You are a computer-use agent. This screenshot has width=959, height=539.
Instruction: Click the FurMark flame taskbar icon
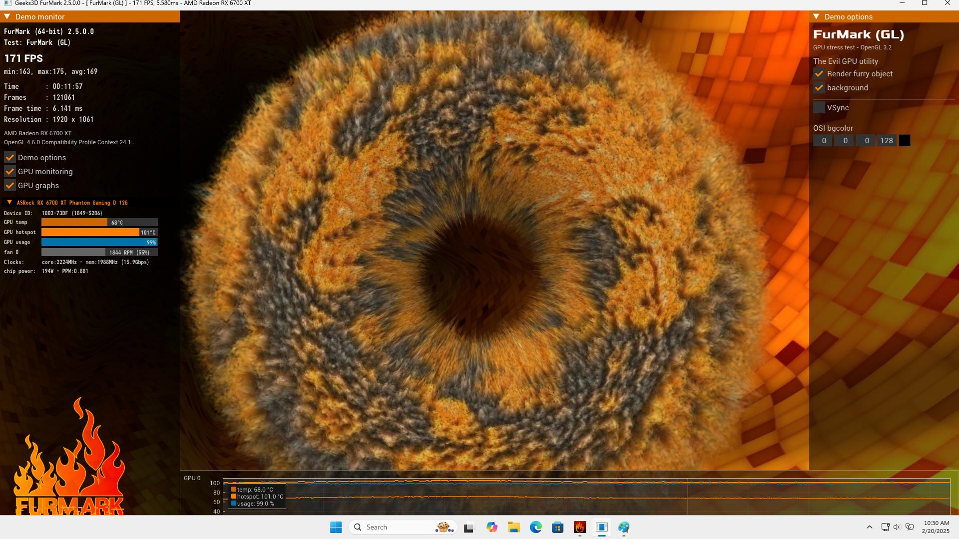pyautogui.click(x=580, y=527)
